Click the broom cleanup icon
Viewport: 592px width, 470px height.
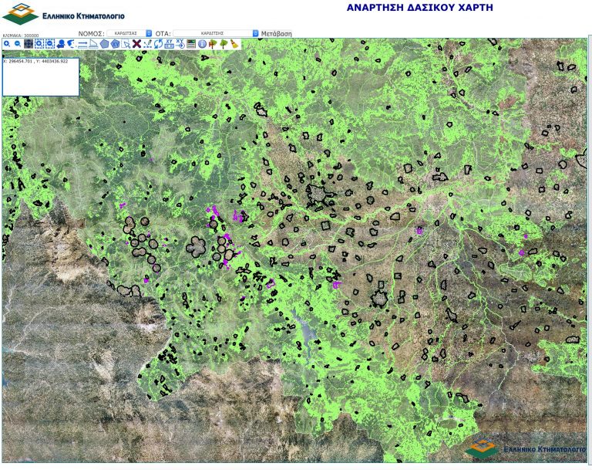pos(234,44)
